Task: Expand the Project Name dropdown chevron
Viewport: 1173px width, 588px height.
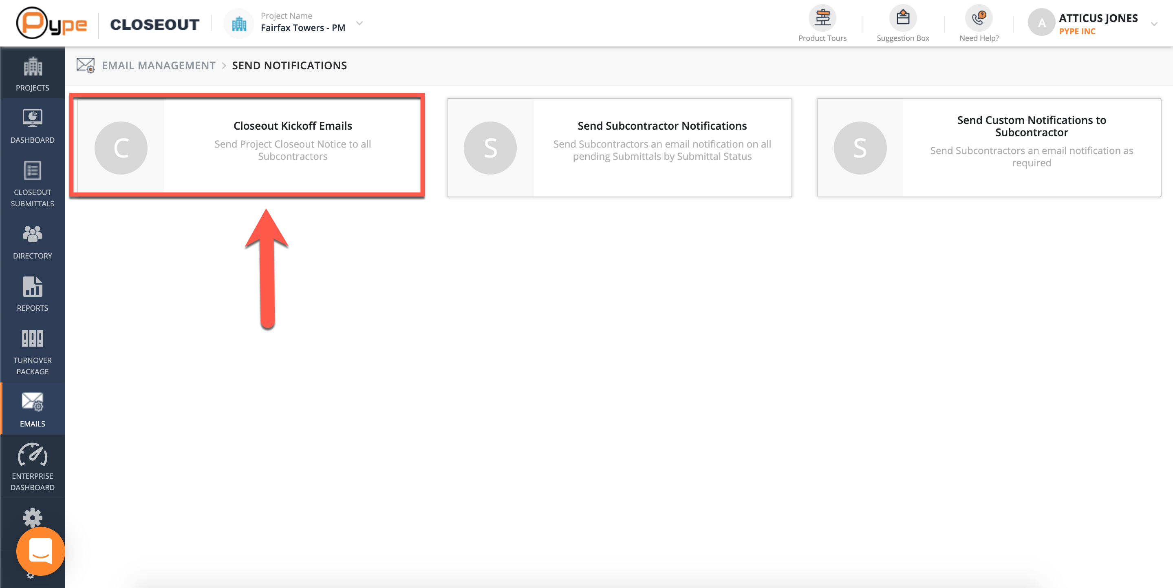Action: [359, 23]
